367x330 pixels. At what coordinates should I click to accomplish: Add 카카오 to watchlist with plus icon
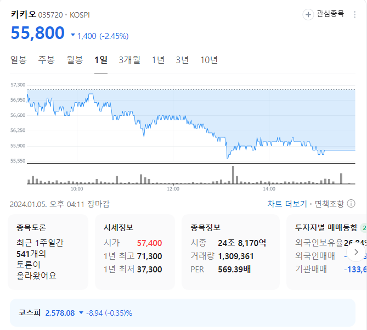coord(308,14)
